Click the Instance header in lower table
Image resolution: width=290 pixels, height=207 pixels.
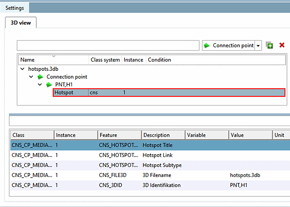76,135
